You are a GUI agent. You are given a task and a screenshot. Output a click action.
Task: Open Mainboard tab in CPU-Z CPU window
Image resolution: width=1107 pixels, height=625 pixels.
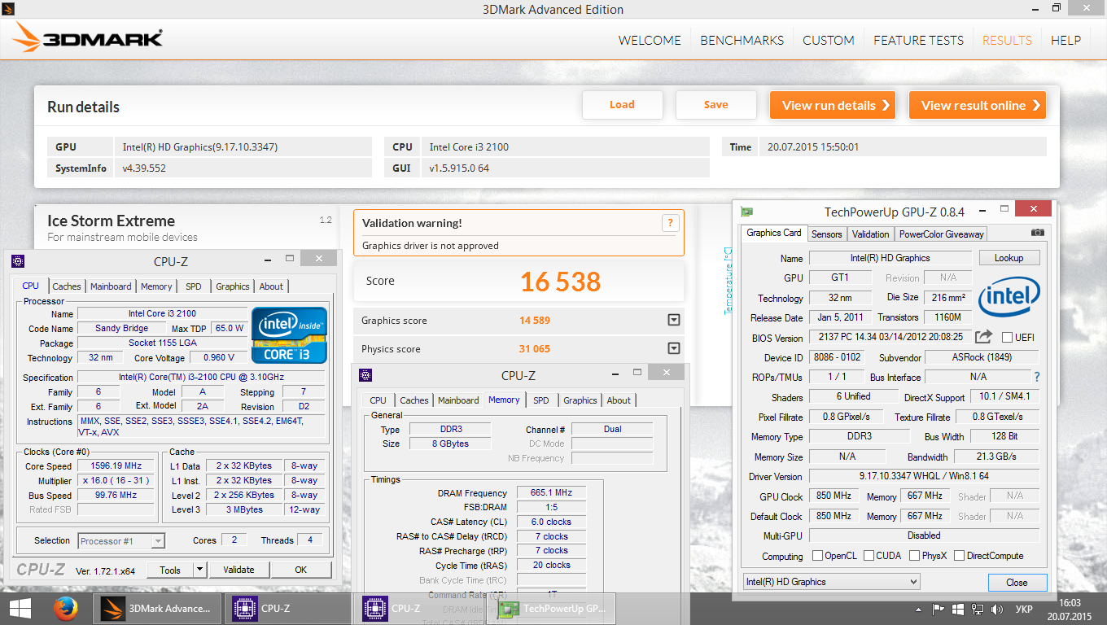pos(111,286)
